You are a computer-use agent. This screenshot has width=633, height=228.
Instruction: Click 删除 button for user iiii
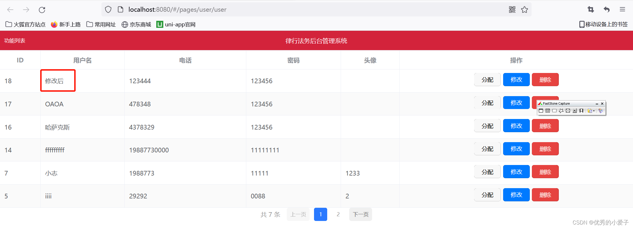545,195
